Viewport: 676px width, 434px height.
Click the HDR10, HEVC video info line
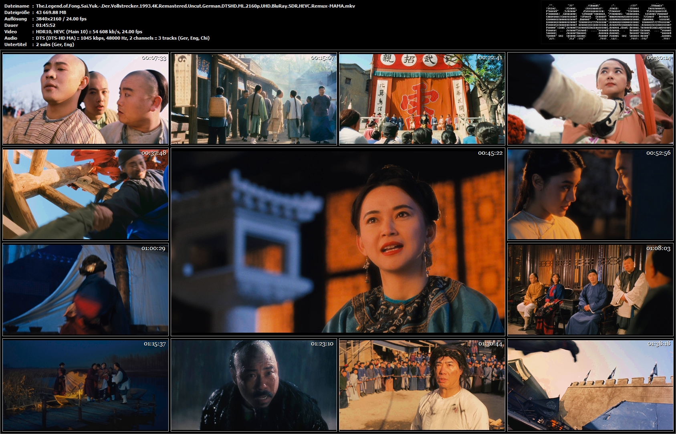[x=89, y=32]
